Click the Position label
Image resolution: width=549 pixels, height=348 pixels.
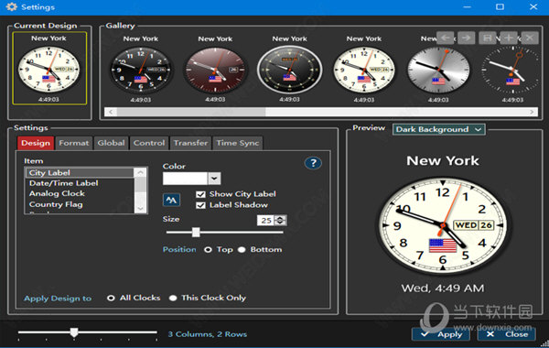pos(179,249)
